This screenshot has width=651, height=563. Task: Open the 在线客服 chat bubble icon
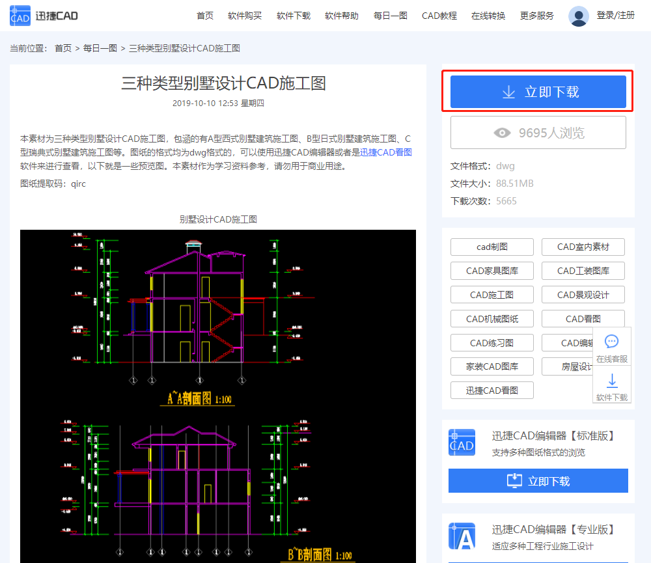[x=611, y=341]
